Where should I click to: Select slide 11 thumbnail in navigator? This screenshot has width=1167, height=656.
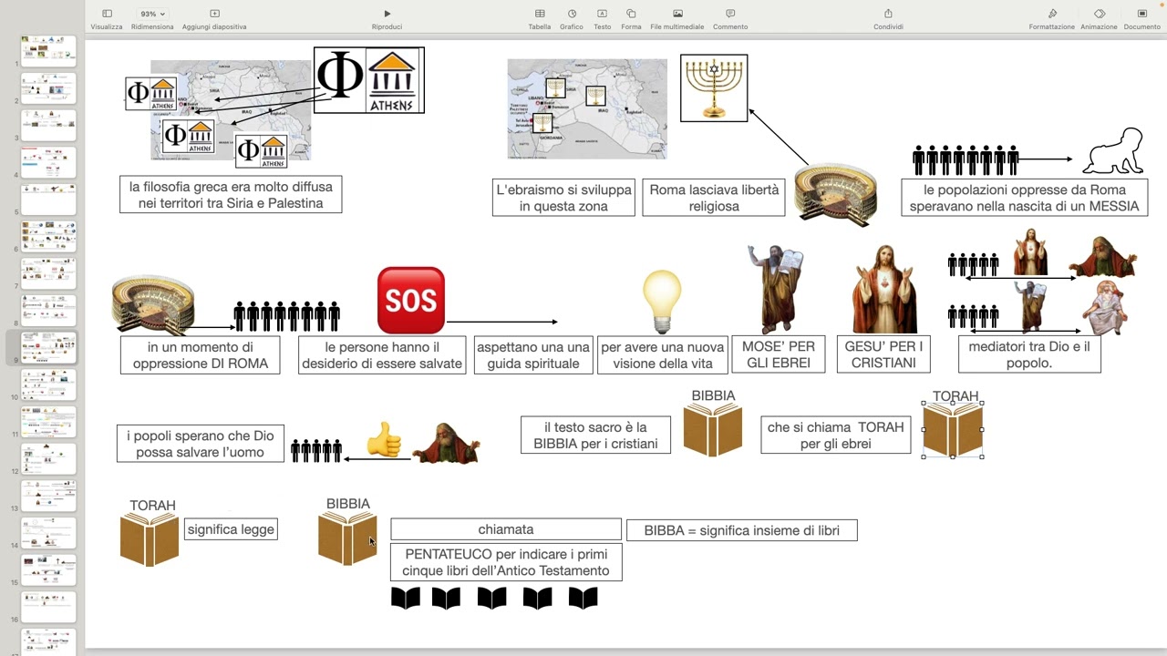coord(48,422)
